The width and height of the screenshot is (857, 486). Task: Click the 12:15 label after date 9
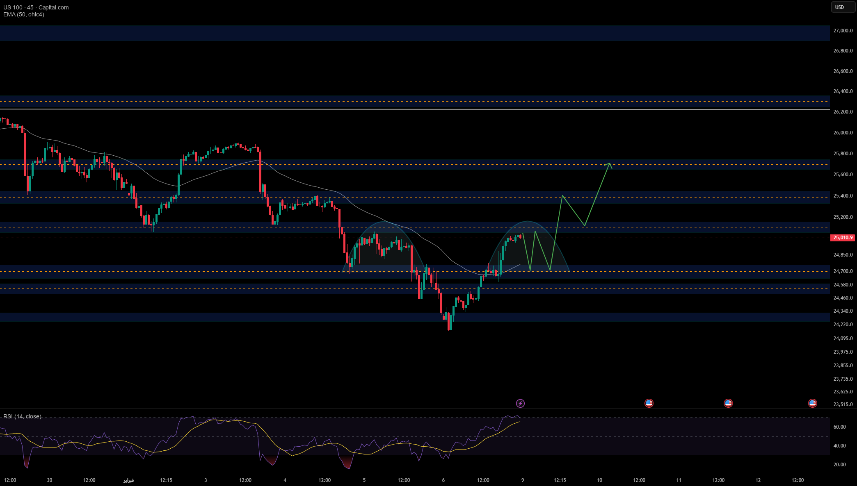coord(560,480)
